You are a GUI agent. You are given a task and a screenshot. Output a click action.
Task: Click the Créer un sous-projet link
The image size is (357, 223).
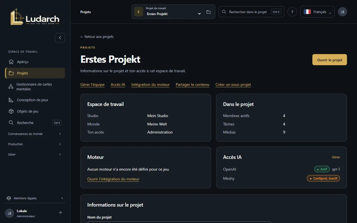coord(233,84)
